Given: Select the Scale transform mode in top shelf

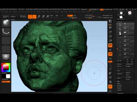Looking at the screenshot, I should click(43, 16).
